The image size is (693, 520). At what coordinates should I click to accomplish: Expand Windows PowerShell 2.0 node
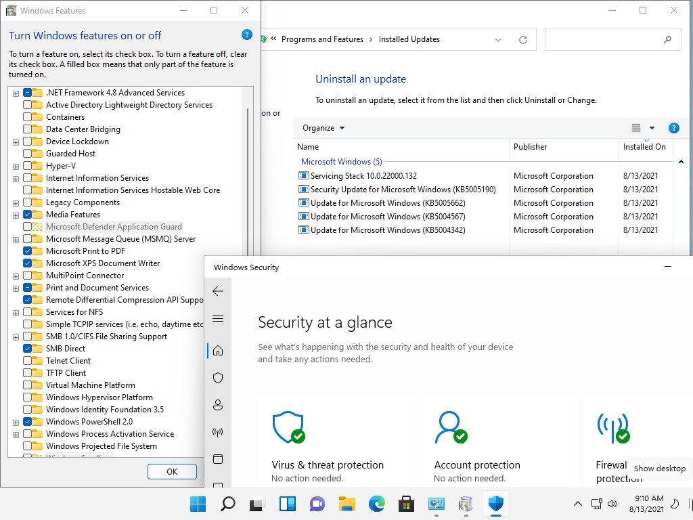(16, 422)
